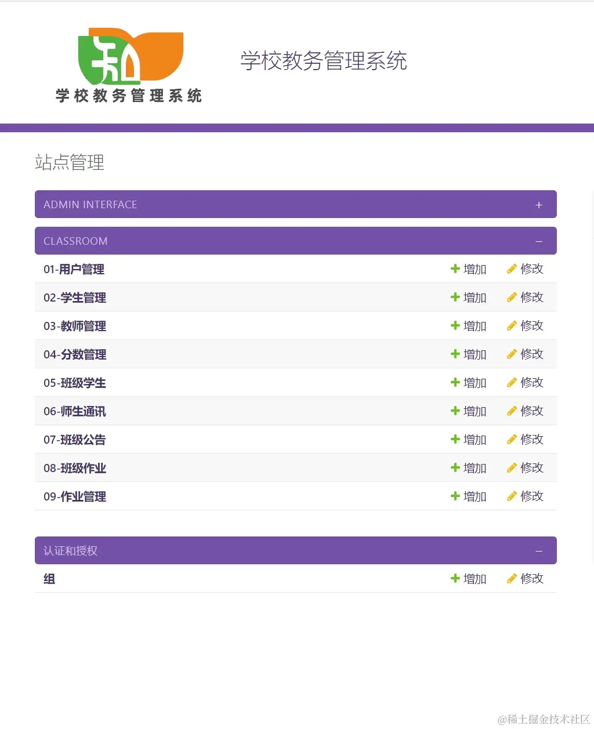Viewport: 594px width, 729px height.
Task: Click the pencil icon for 02-学生管理
Action: 512,297
